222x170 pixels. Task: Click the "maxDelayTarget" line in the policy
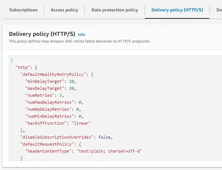pyautogui.click(x=46, y=88)
